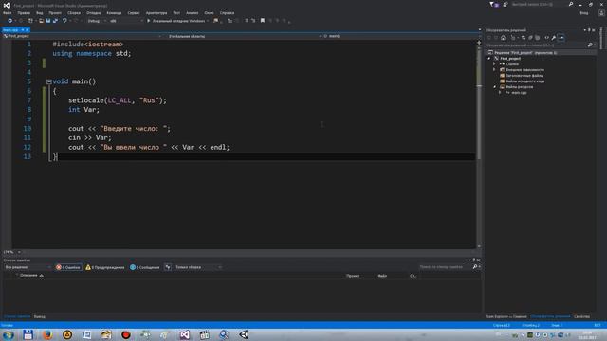Image resolution: width=607 pixels, height=341 pixels.
Task: Open Unity from the taskbar
Action: click(244, 334)
